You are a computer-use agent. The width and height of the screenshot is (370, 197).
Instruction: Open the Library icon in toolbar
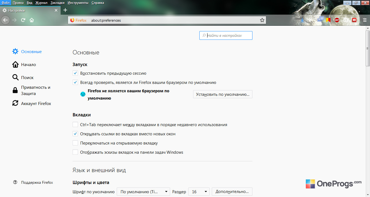[x=311, y=20]
